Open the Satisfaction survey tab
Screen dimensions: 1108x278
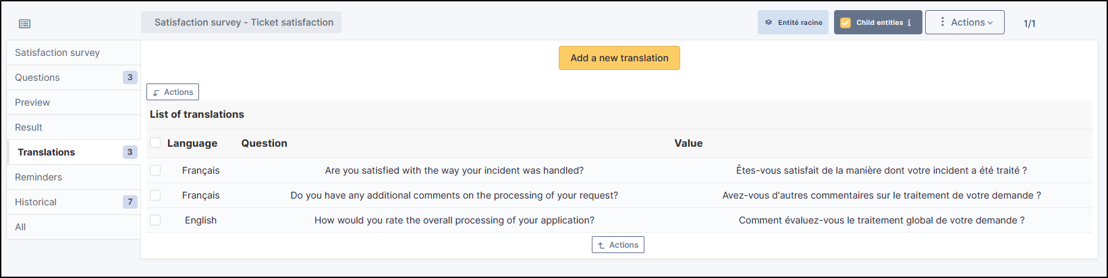(57, 53)
